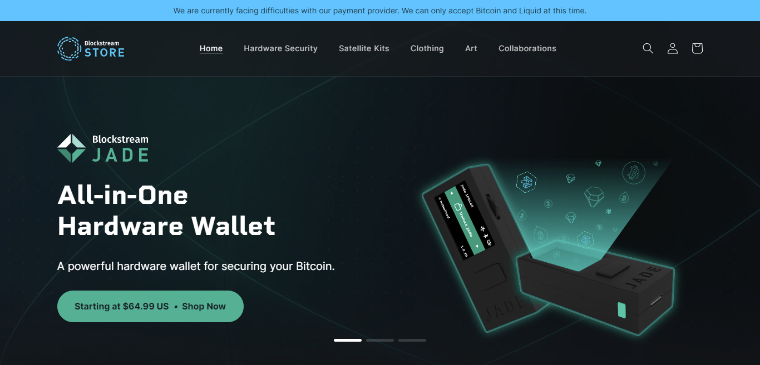Open the search magnifier icon
Viewport: 760px width, 365px height.
[648, 48]
